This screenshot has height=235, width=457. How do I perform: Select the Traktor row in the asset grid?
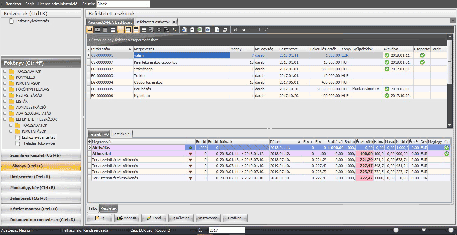[167, 76]
